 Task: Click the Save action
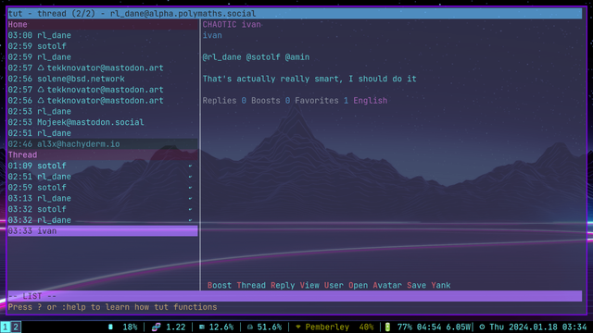pos(416,286)
